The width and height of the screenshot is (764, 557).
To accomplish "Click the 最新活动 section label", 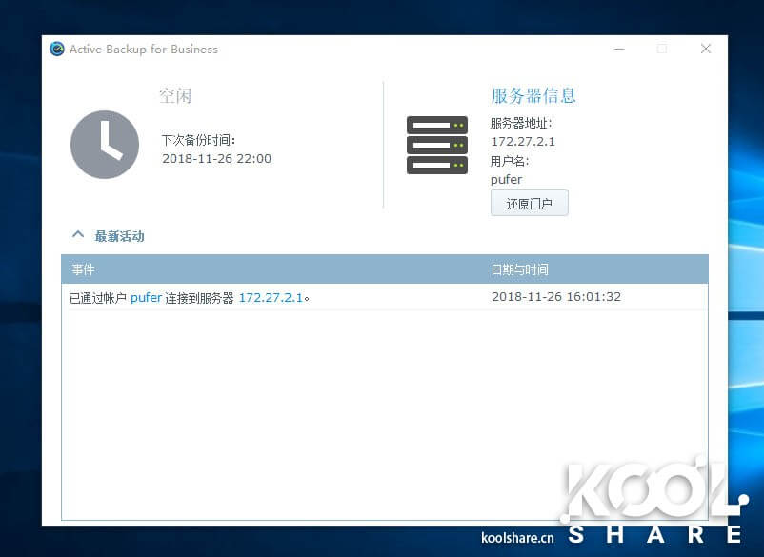I will click(x=119, y=236).
